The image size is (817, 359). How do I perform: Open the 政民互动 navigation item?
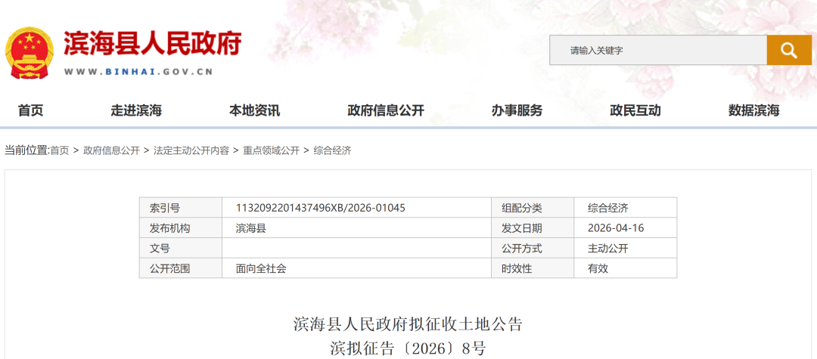(x=635, y=110)
